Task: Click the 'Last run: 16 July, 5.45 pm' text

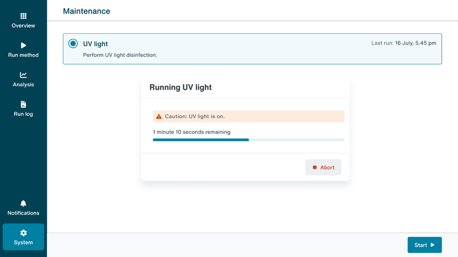Action: [403, 43]
